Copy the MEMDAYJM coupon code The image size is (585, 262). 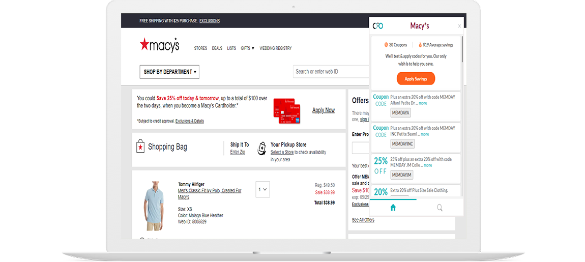pos(402,174)
